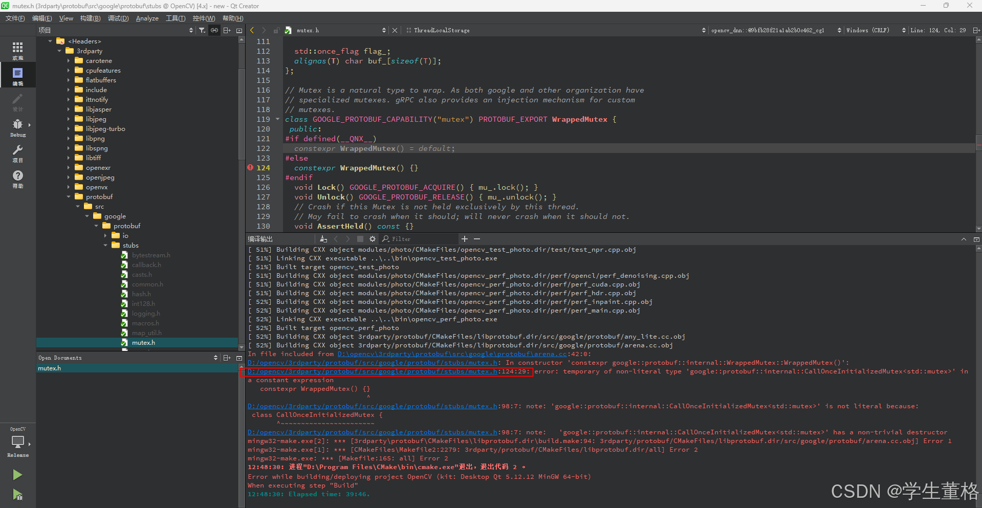
Task: Expand the carotene folder
Action: 69,60
